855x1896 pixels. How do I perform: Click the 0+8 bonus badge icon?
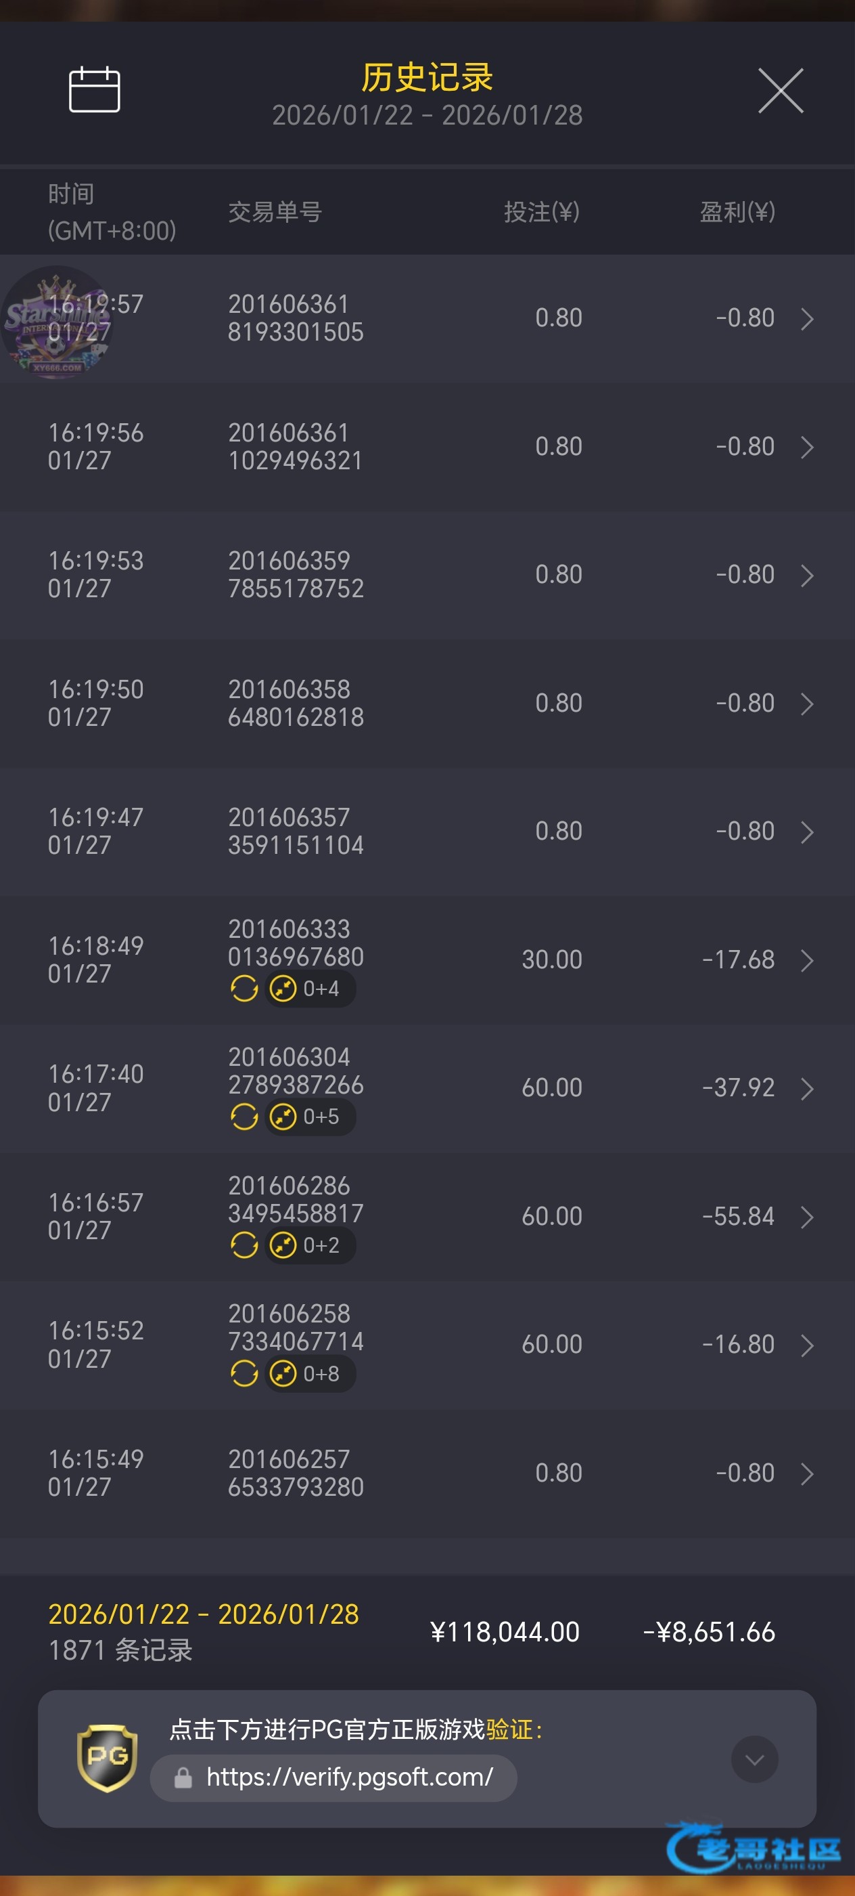pos(283,1373)
